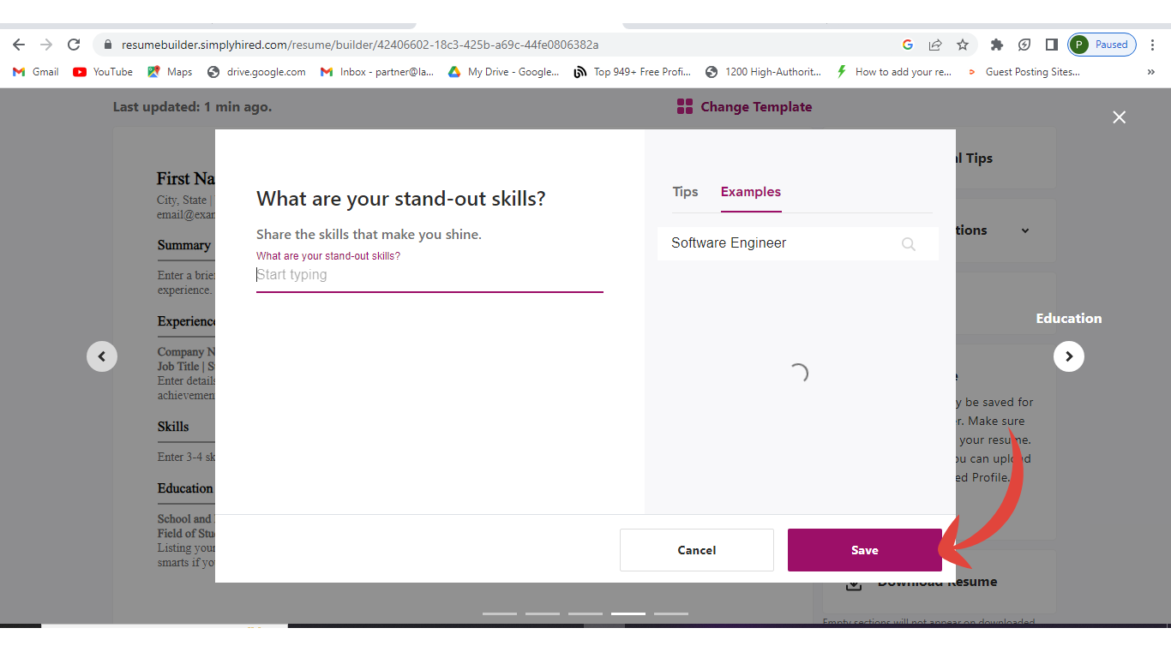Switch to the Tips tab
The image size is (1171, 658).
click(x=685, y=192)
